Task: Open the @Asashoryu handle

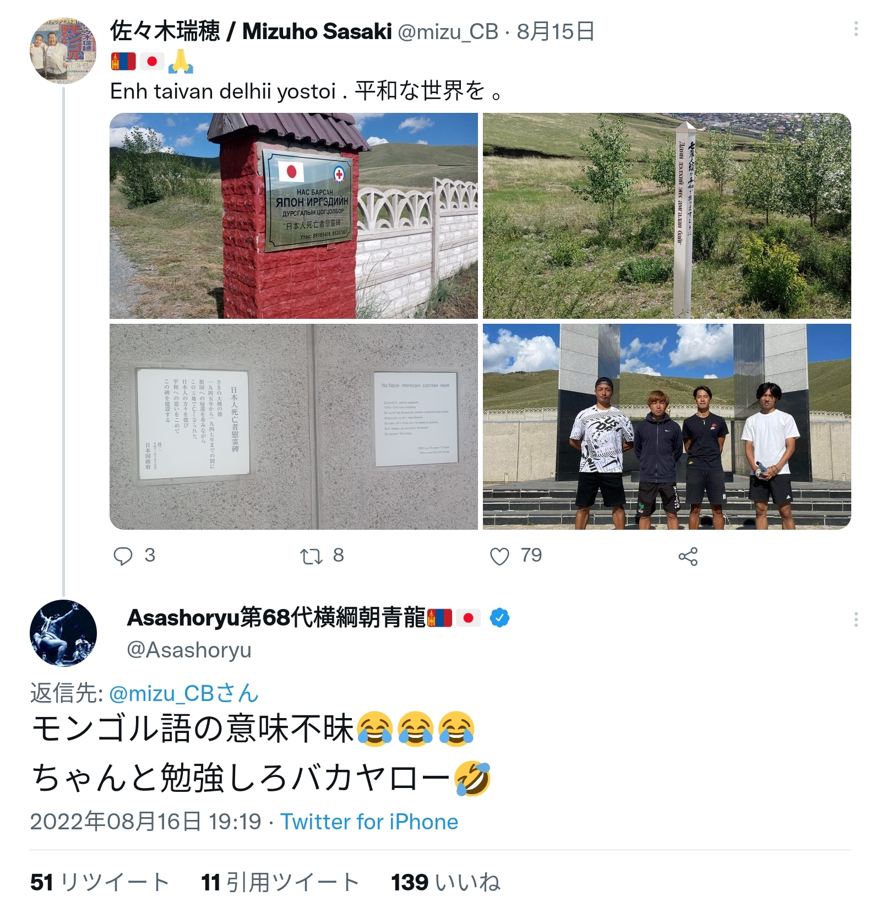Action: (189, 650)
